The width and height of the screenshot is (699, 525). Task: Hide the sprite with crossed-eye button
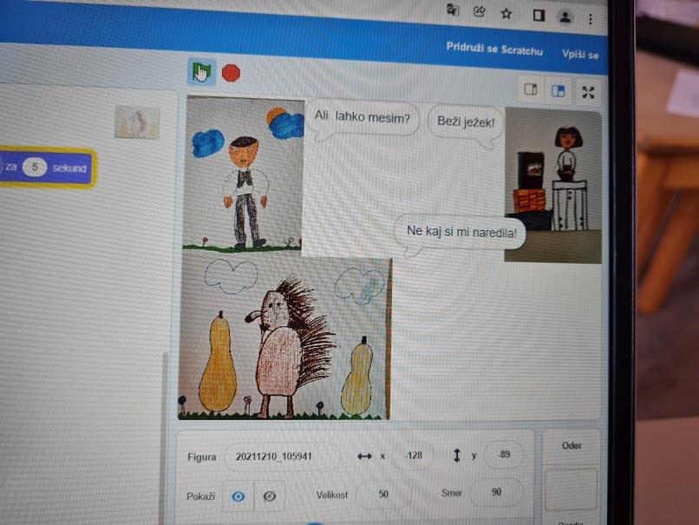[x=269, y=495]
